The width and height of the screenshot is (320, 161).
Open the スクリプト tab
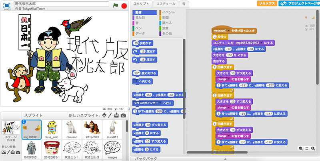click(141, 4)
